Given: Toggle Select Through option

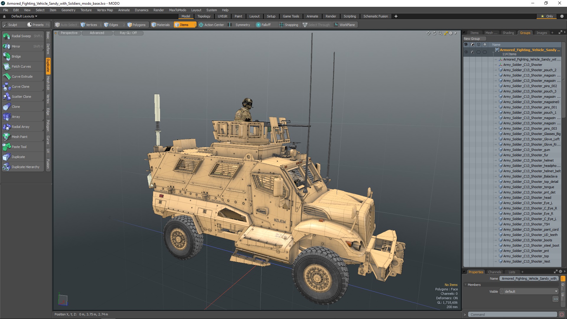Looking at the screenshot, I should [316, 25].
